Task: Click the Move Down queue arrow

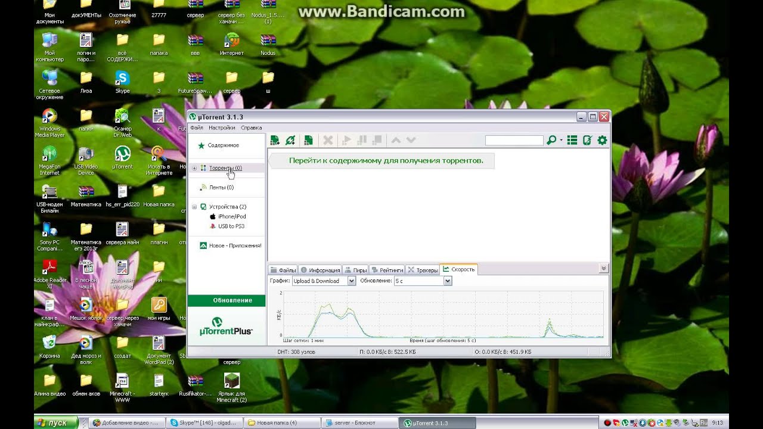Action: [x=411, y=141]
